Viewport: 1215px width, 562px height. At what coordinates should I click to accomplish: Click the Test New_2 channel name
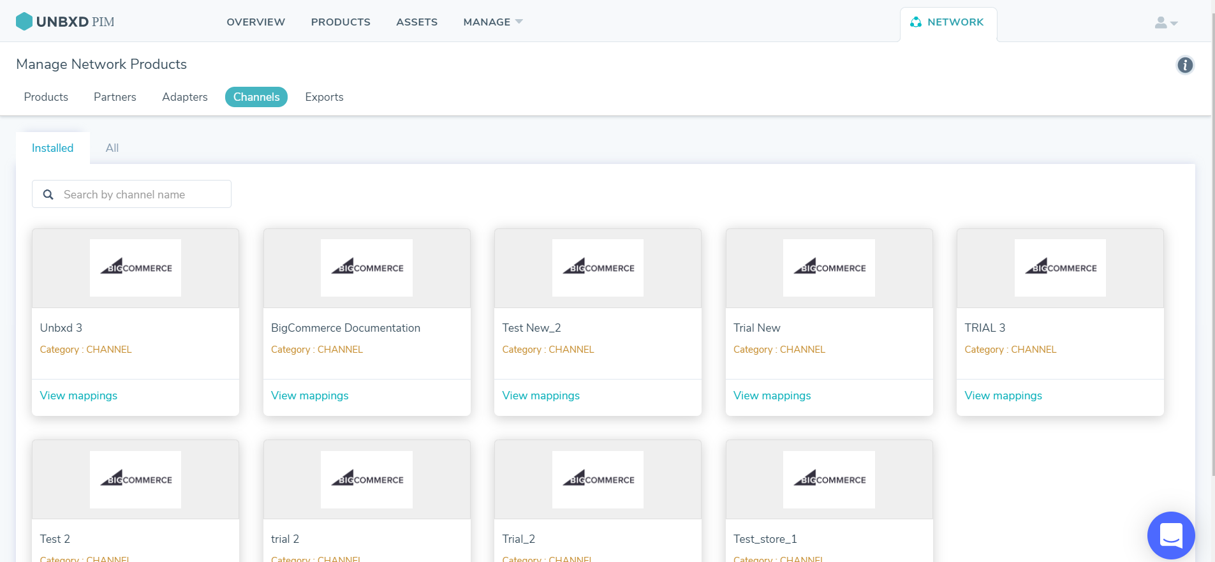(x=531, y=328)
